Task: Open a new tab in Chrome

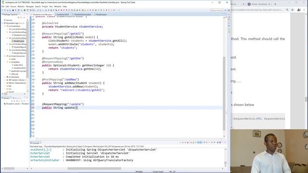Action: tap(275, 4)
